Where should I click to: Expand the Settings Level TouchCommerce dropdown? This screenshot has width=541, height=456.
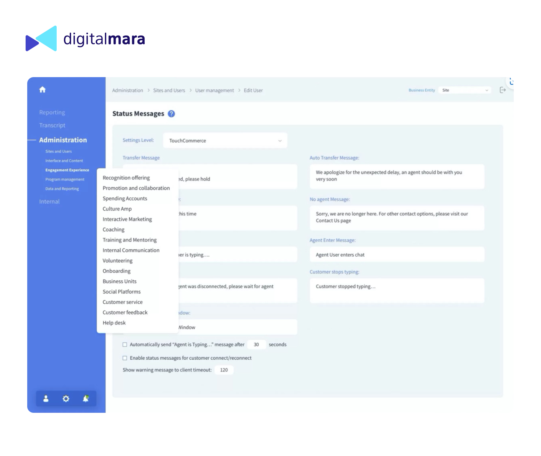pyautogui.click(x=225, y=140)
